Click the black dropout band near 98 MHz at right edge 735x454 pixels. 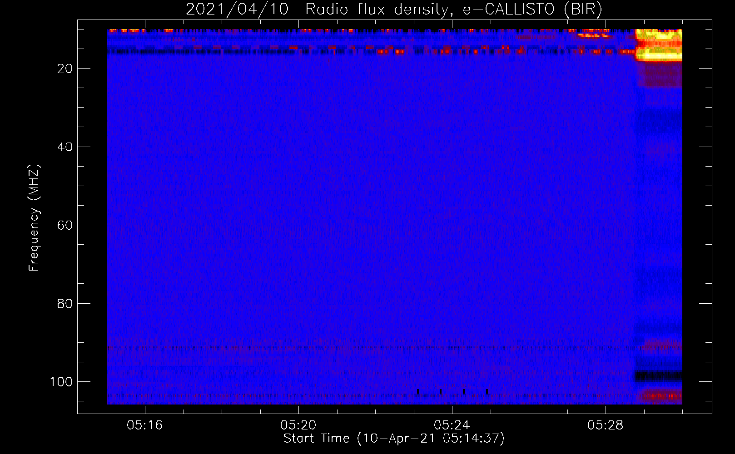(659, 376)
